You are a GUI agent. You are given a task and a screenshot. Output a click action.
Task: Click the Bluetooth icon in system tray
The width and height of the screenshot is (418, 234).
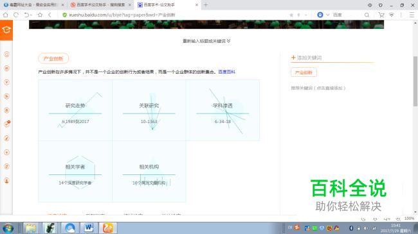click(x=351, y=228)
